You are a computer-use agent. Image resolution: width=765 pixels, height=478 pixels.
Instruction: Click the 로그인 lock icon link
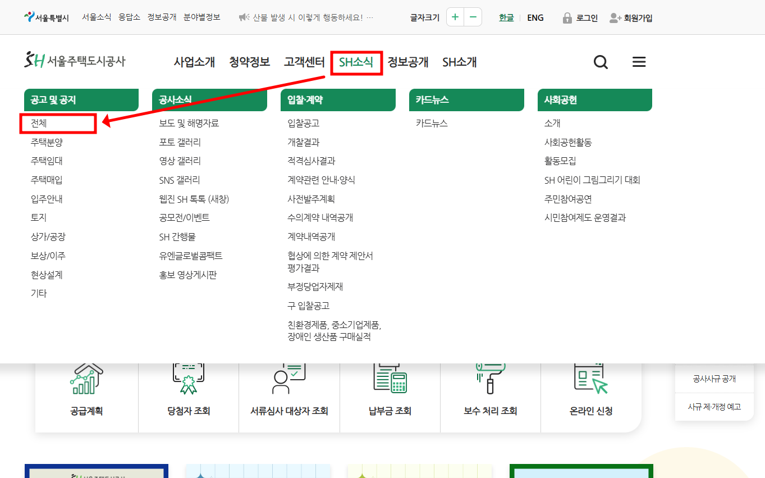tap(580, 18)
